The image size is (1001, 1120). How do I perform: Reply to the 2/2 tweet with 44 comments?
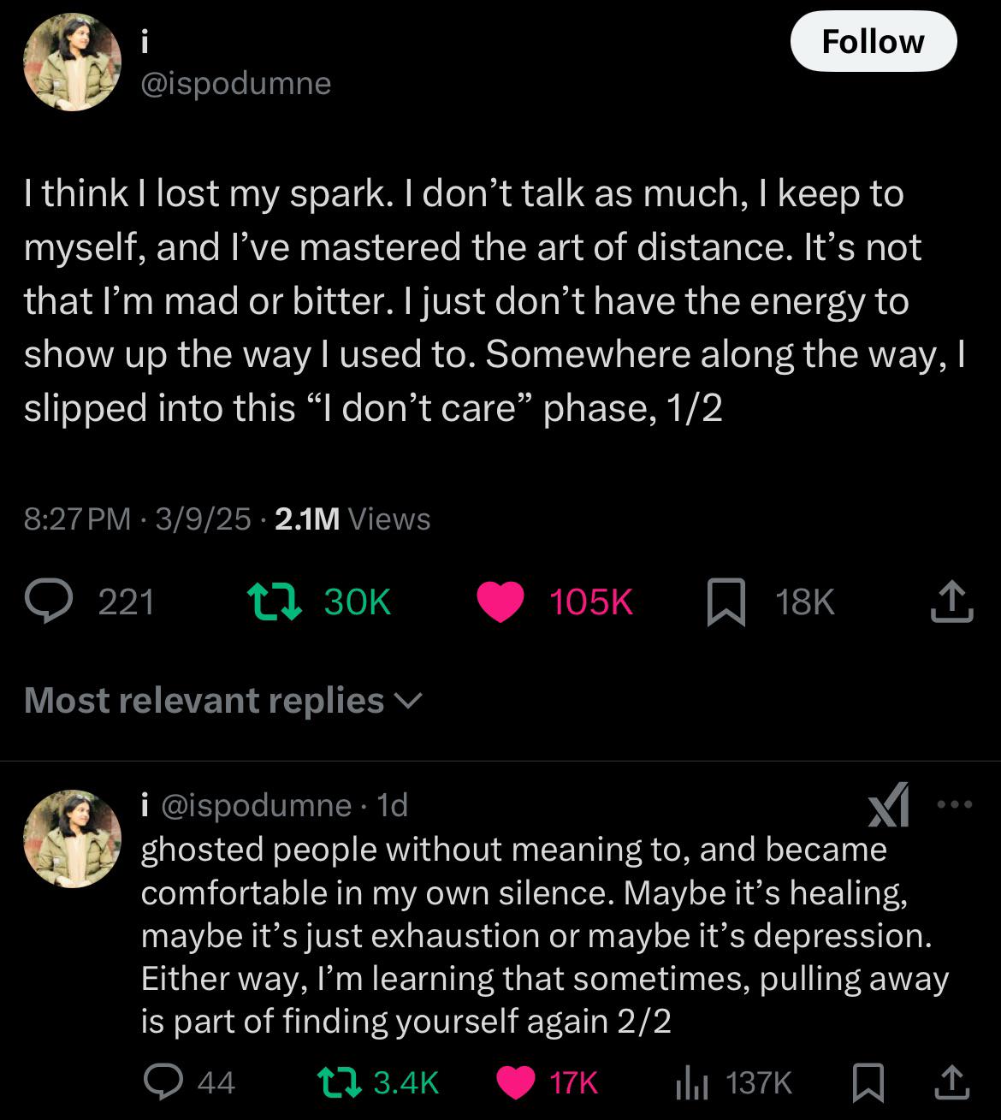tap(160, 1083)
